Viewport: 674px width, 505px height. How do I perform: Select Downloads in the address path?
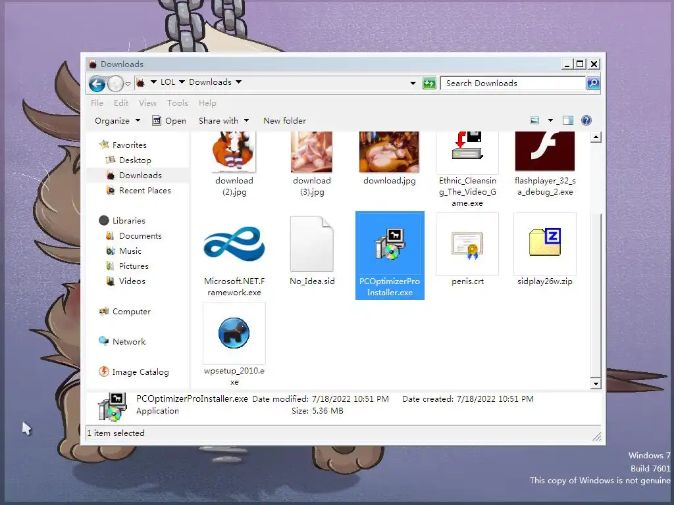click(x=210, y=82)
